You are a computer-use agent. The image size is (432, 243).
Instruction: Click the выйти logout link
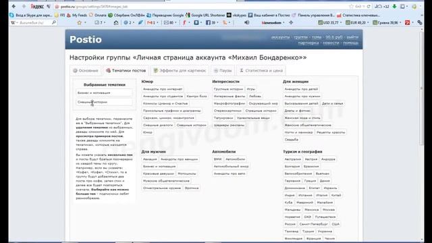pos(352,37)
